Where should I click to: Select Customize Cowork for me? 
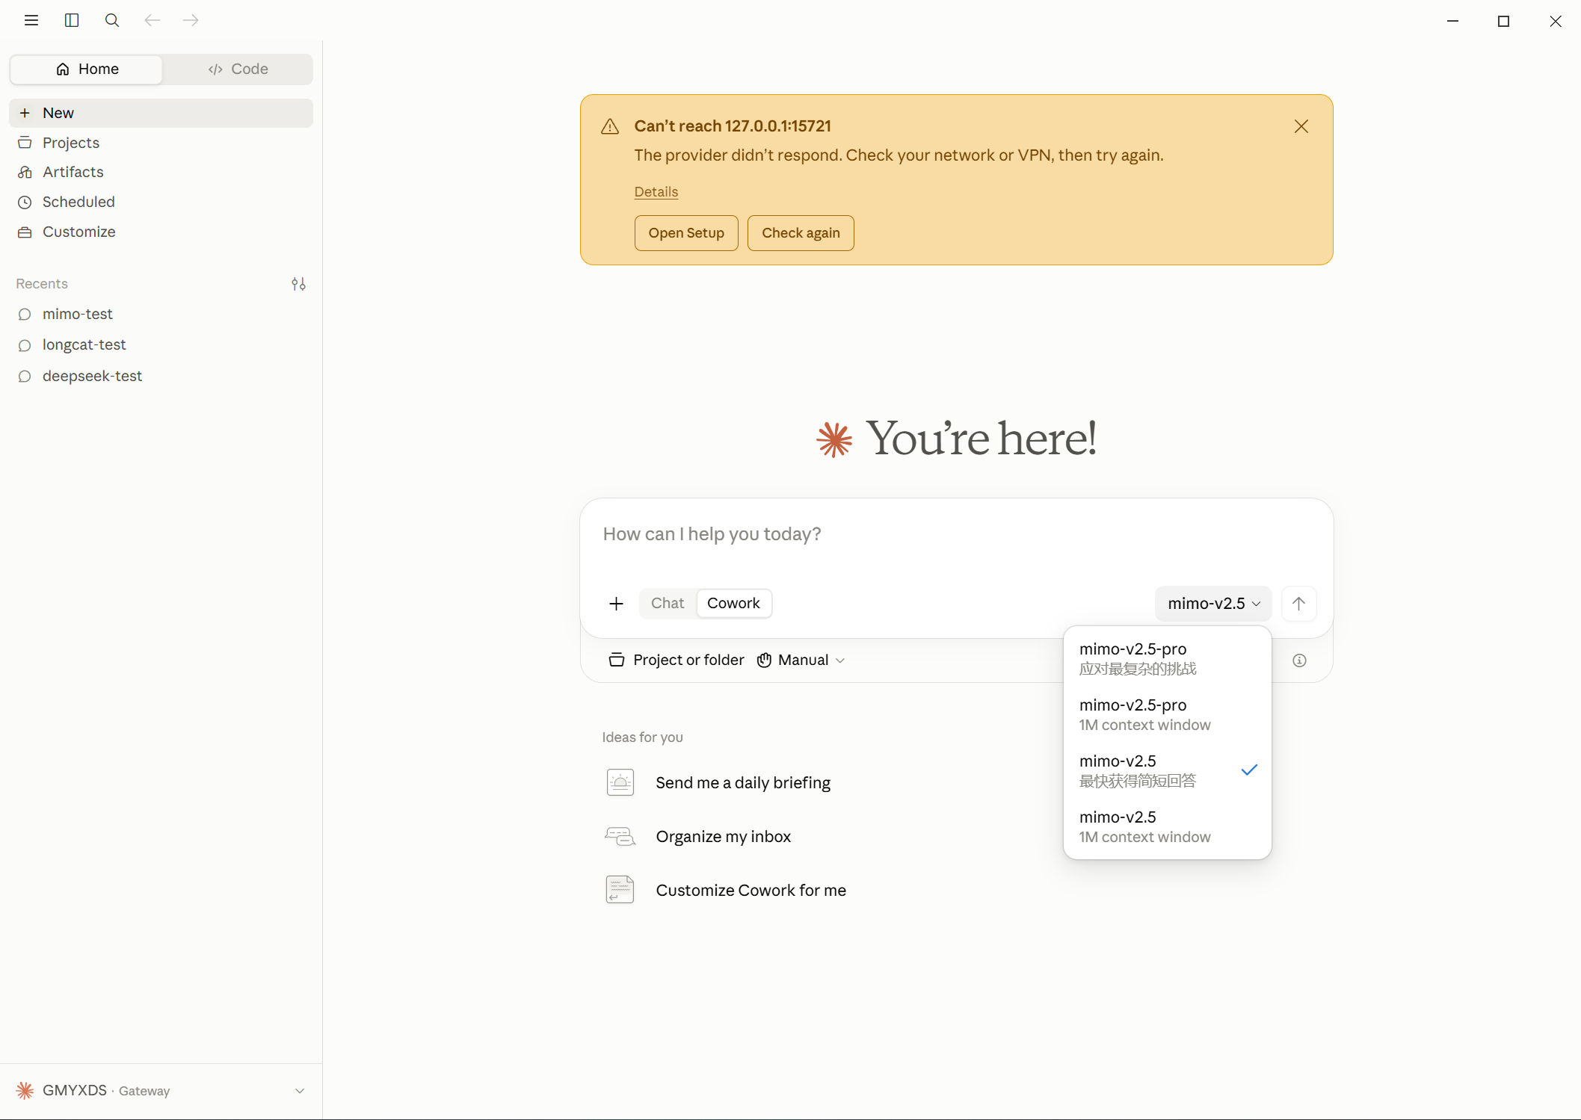[x=751, y=890]
